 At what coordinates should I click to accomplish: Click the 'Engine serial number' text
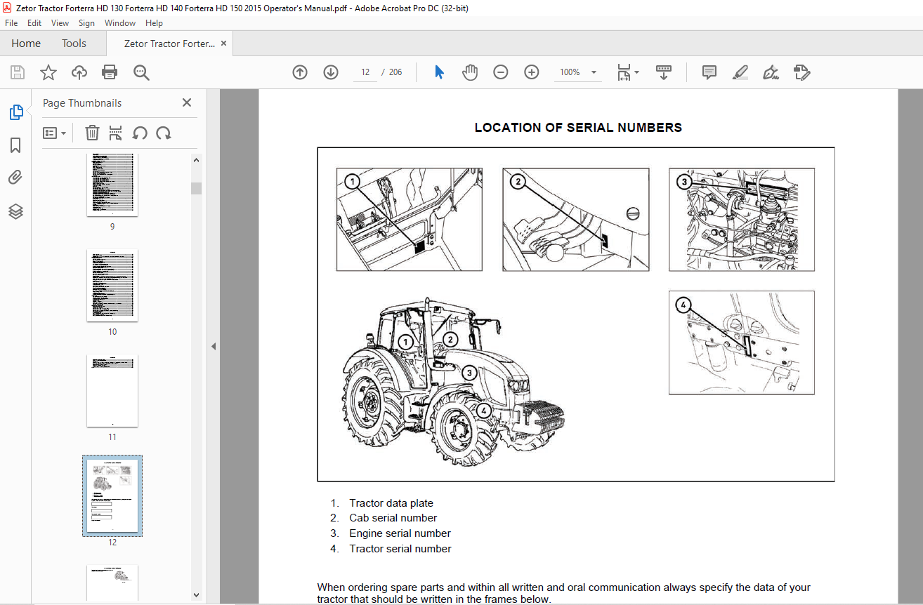(x=400, y=533)
